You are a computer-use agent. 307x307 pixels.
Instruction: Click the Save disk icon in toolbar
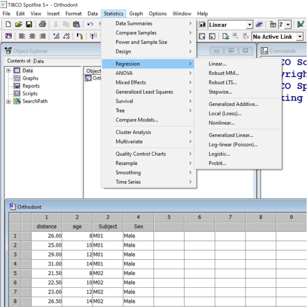click(29, 25)
